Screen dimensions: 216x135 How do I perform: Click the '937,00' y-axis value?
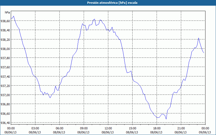point(5,95)
